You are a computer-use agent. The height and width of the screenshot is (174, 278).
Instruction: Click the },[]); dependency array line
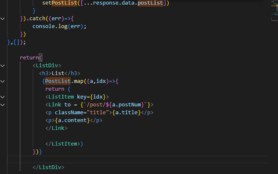(x=17, y=42)
